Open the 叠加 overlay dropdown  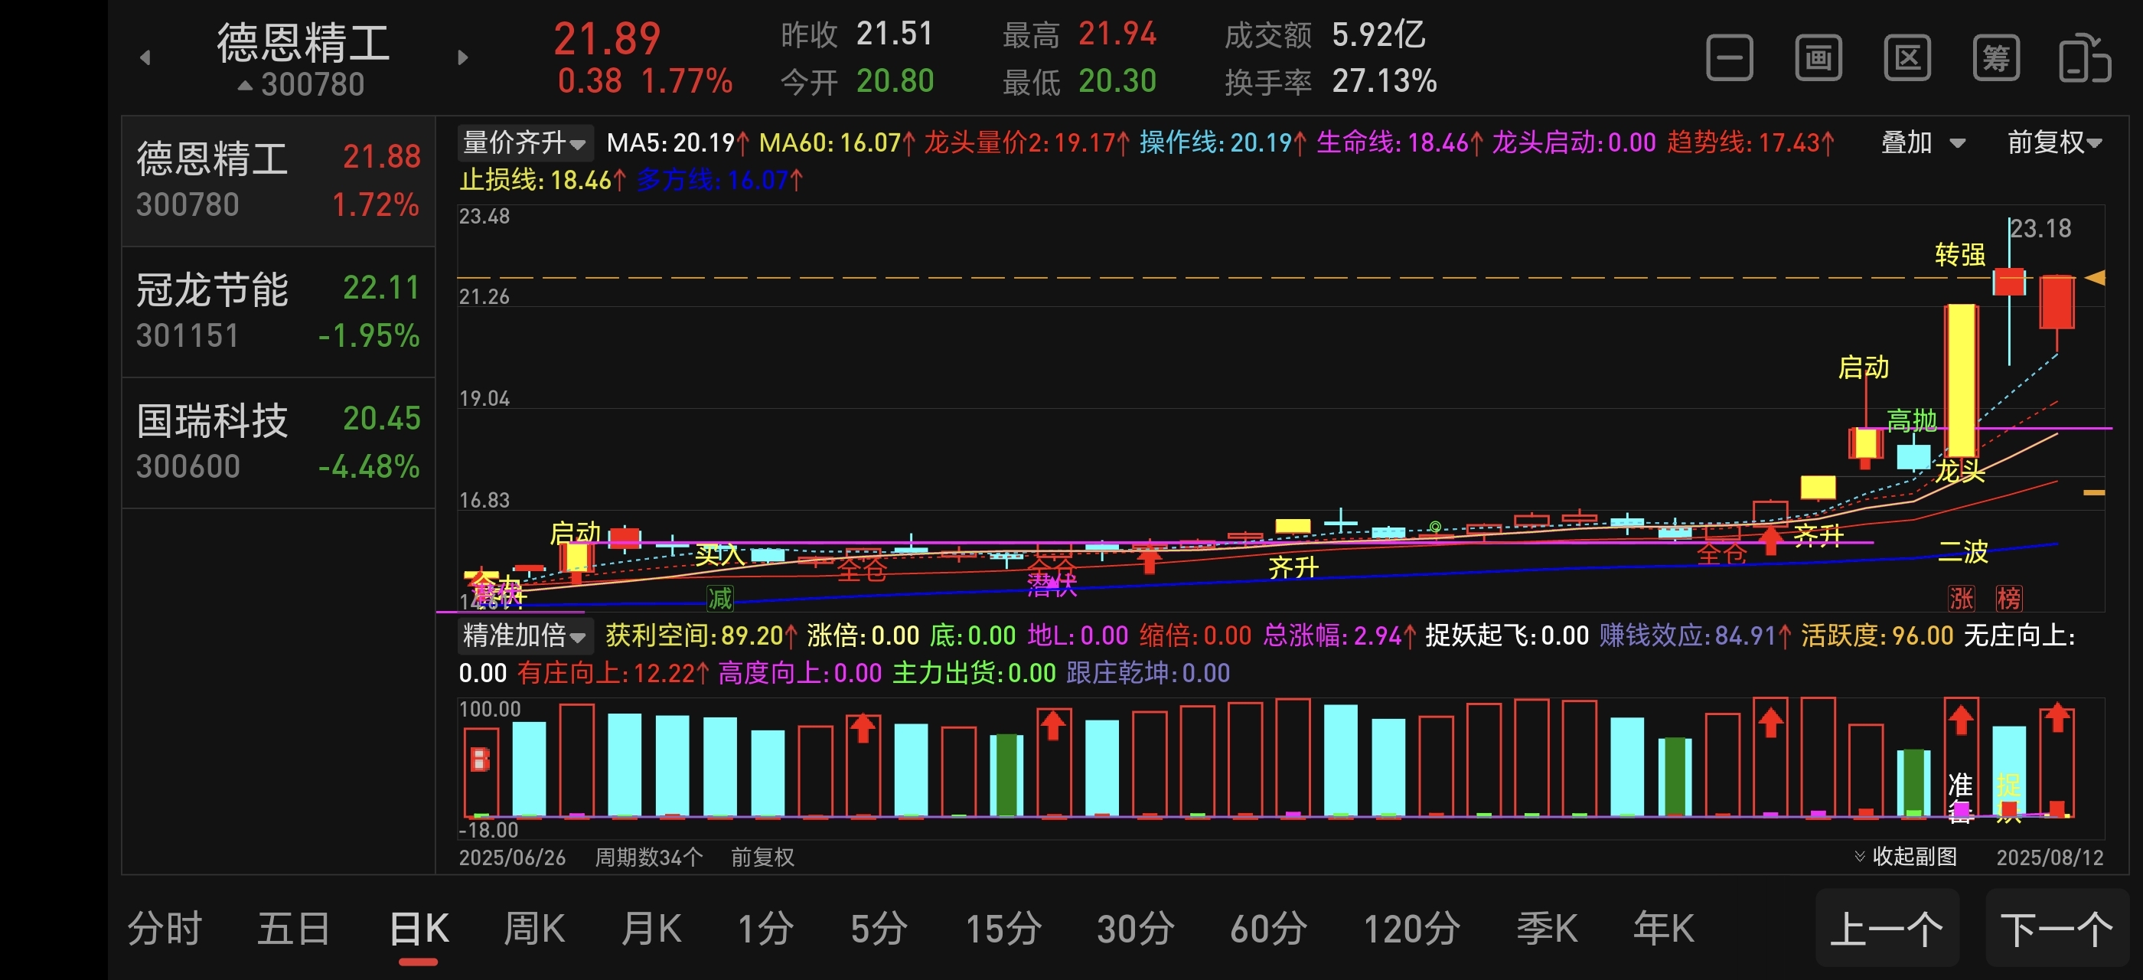tap(1923, 142)
